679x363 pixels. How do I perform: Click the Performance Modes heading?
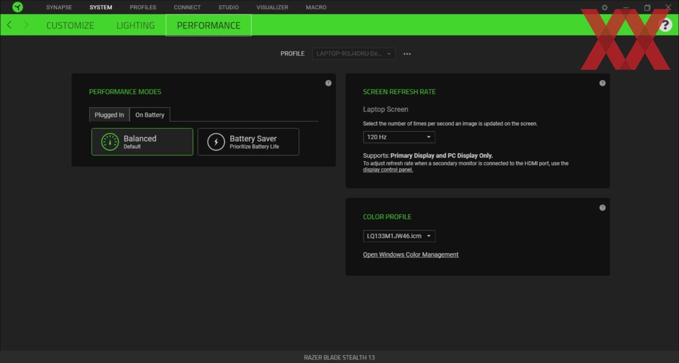pos(125,92)
